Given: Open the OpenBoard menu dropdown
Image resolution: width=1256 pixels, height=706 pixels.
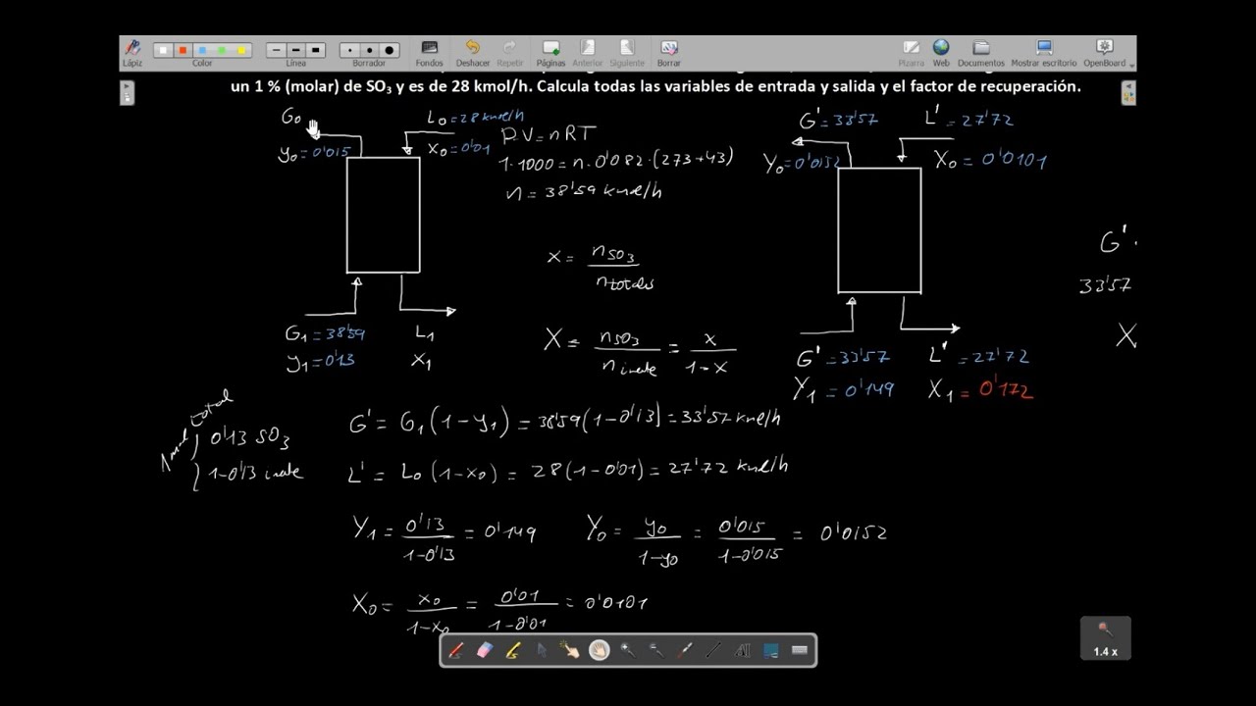Looking at the screenshot, I should [x=1106, y=53].
